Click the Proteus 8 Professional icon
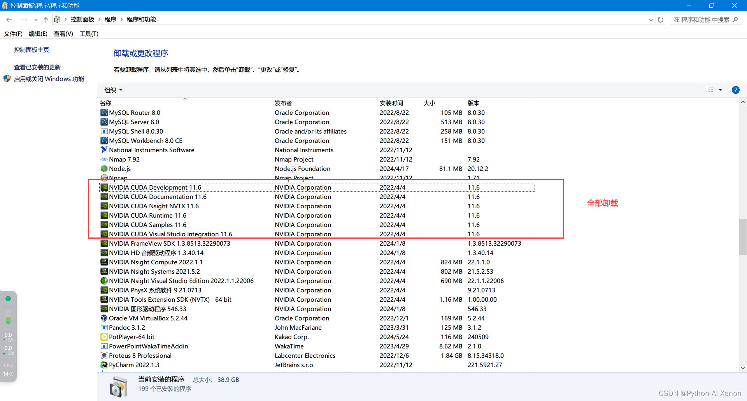This screenshot has width=747, height=401. [x=104, y=355]
